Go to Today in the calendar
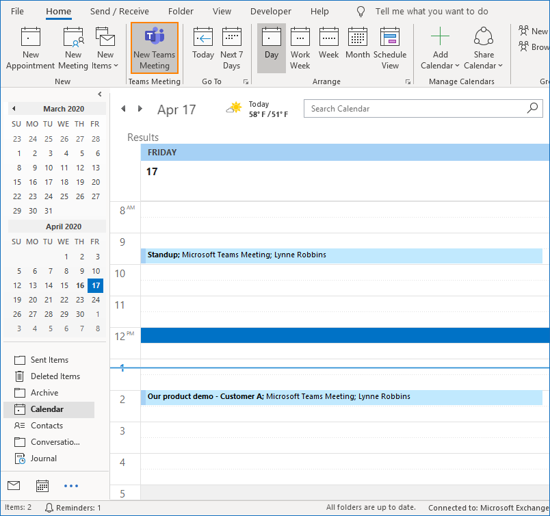Image resolution: width=550 pixels, height=516 pixels. click(203, 43)
